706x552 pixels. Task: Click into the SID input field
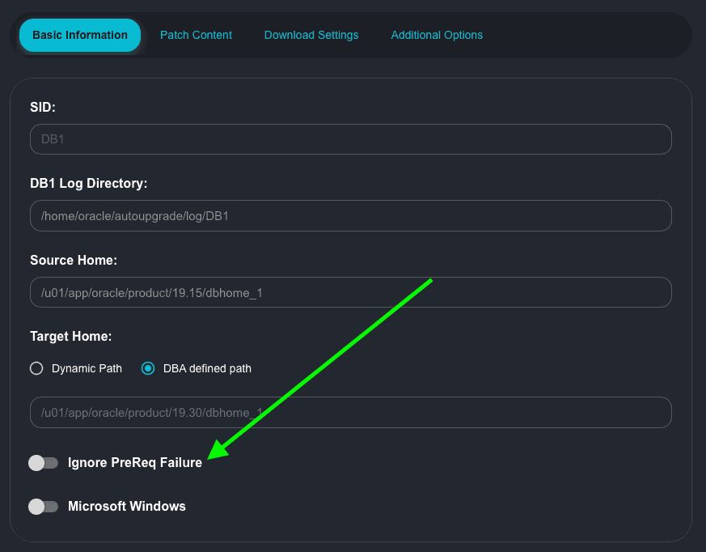350,139
